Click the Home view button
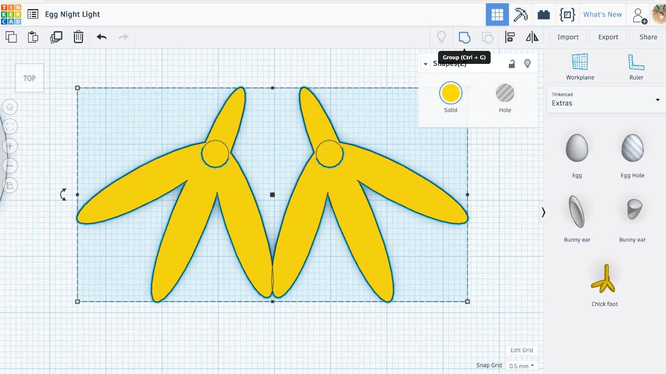Viewport: 666px width, 374px height. tap(10, 107)
